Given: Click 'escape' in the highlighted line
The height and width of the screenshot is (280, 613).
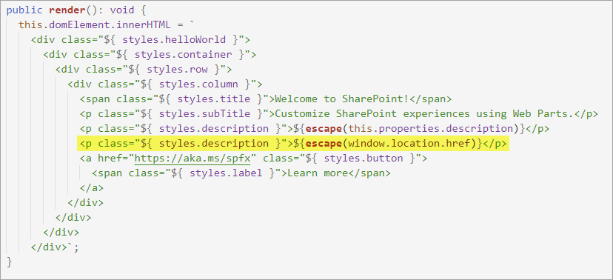Looking at the screenshot, I should 324,144.
